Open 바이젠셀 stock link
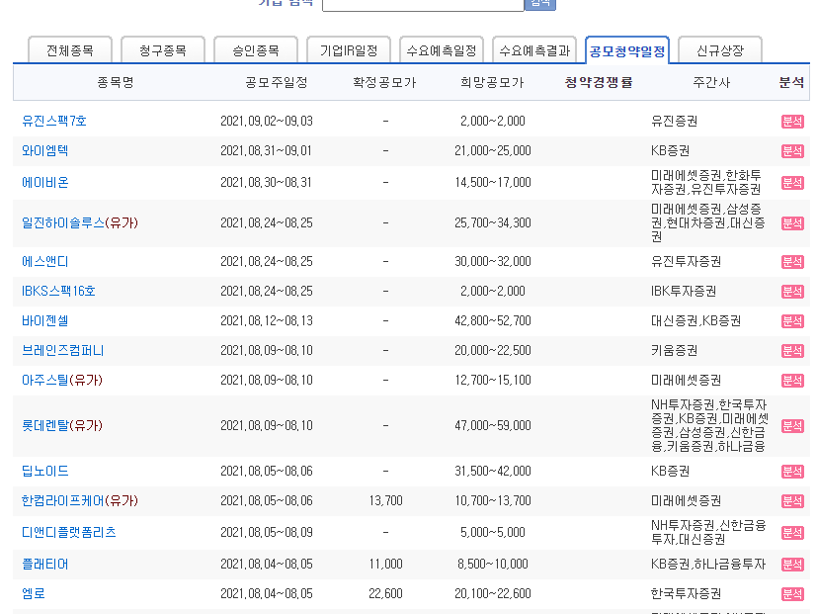Image resolution: width=817 pixels, height=614 pixels. pyautogui.click(x=44, y=320)
